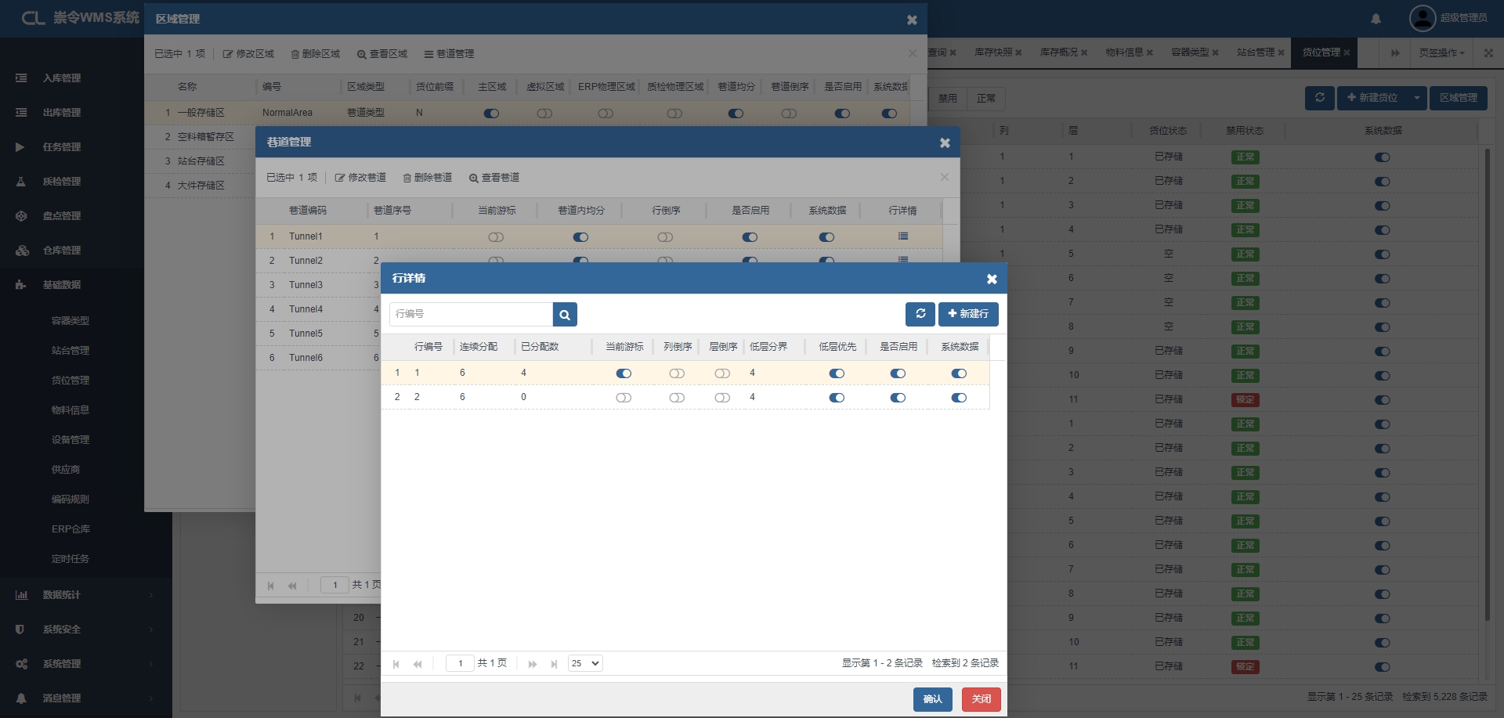Toggle 当前游标 for row 2
Viewport: 1504px width, 718px height.
click(624, 398)
